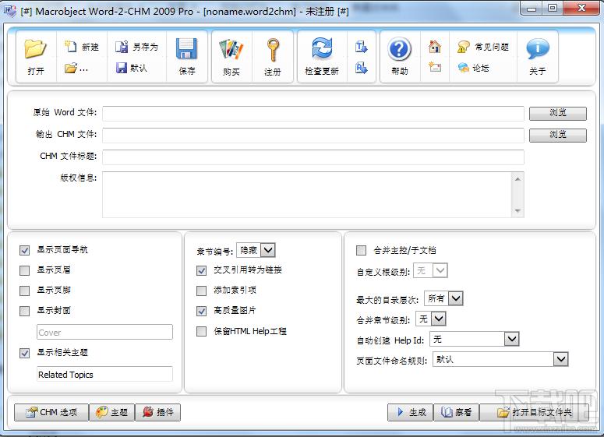
Task: Uncheck 显示页面导航 checkbox
Action: (x=25, y=250)
